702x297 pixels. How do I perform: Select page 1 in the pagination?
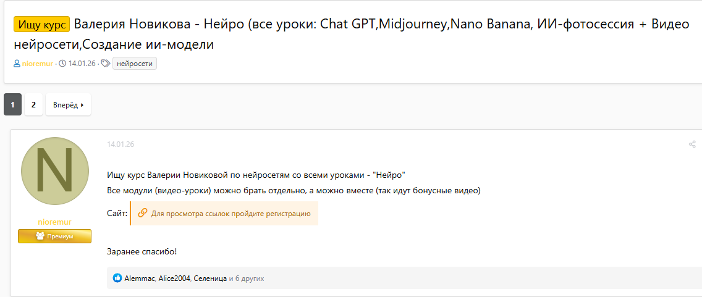(12, 105)
